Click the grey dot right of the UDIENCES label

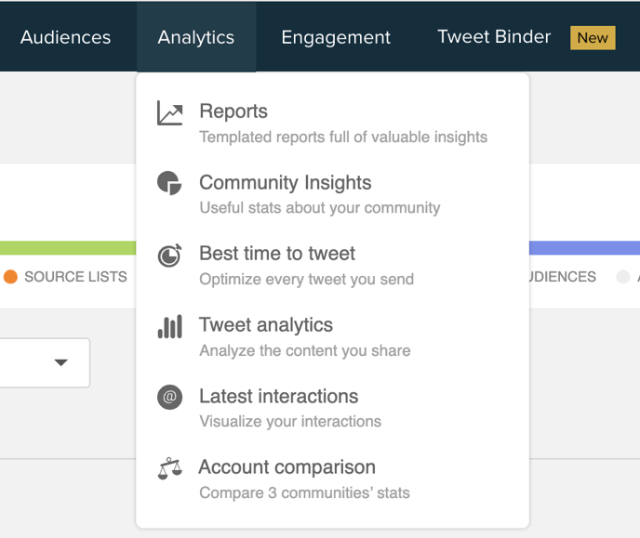[623, 276]
